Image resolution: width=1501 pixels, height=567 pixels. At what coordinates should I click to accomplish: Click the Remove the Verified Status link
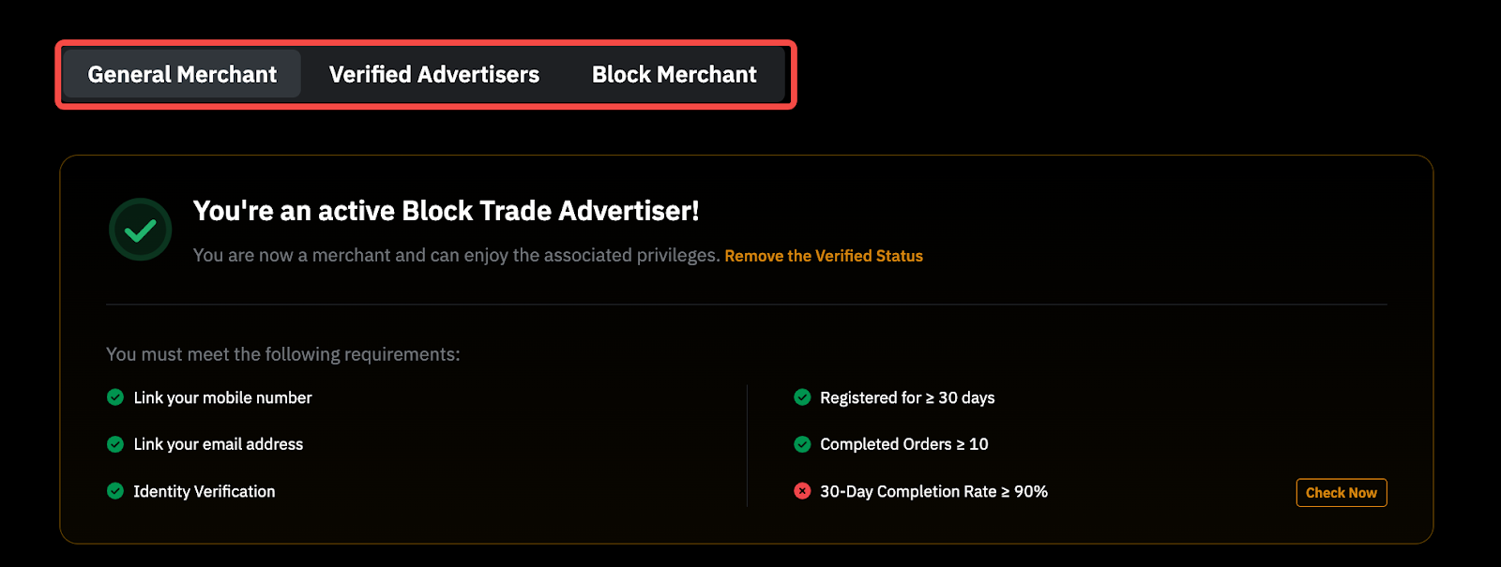tap(824, 256)
